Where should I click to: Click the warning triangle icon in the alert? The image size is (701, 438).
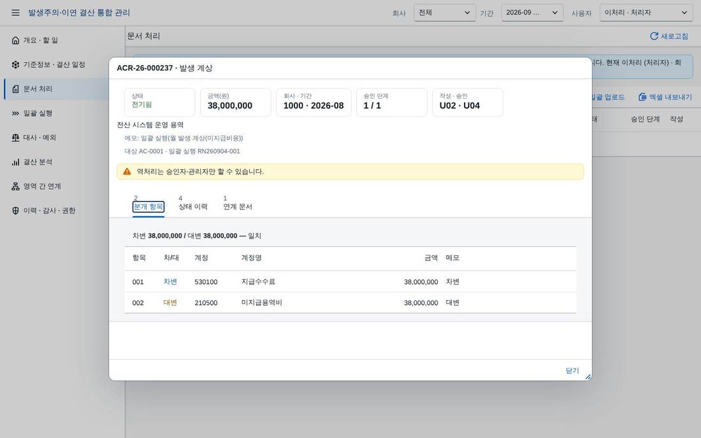click(x=127, y=171)
